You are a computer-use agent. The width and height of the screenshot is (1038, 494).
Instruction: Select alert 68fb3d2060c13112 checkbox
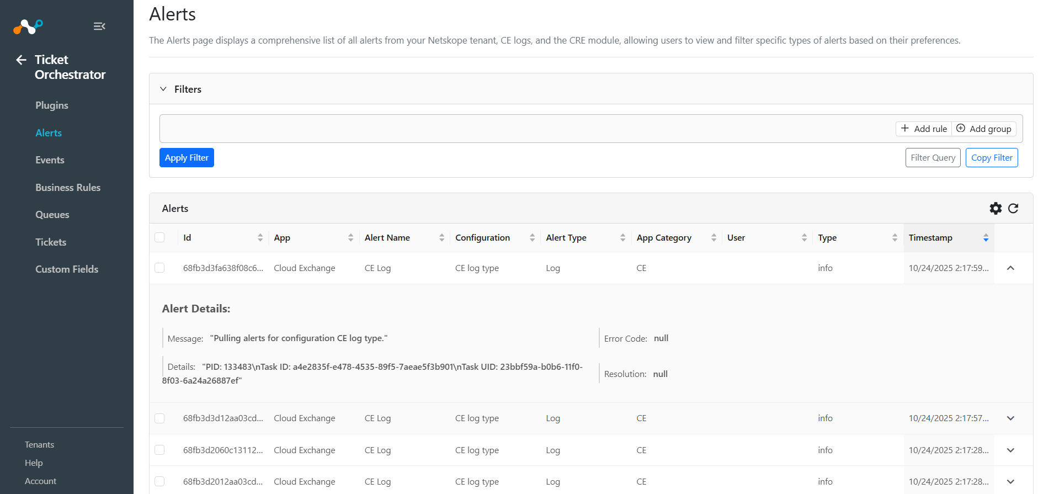tap(159, 450)
